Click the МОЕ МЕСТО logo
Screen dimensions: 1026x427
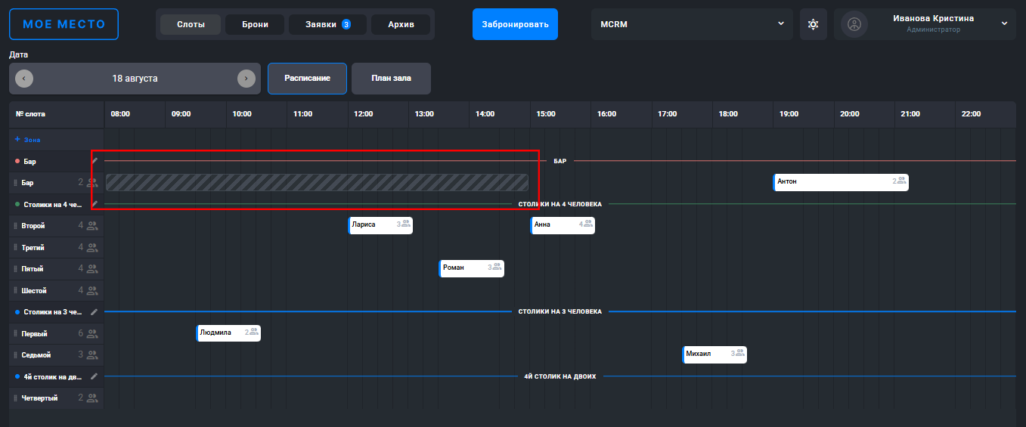pyautogui.click(x=64, y=24)
